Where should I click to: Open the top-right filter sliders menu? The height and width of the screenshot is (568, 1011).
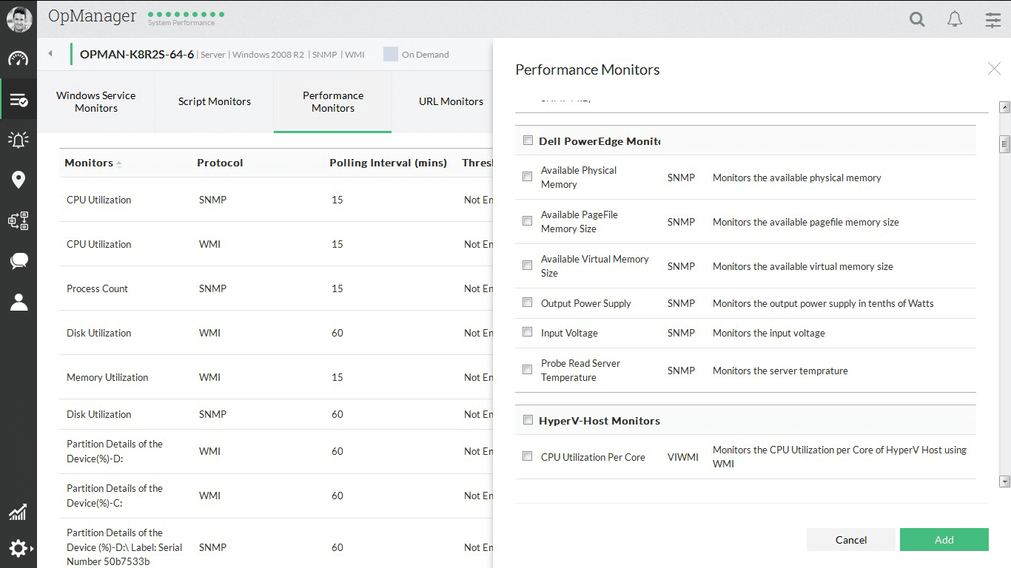pos(993,20)
